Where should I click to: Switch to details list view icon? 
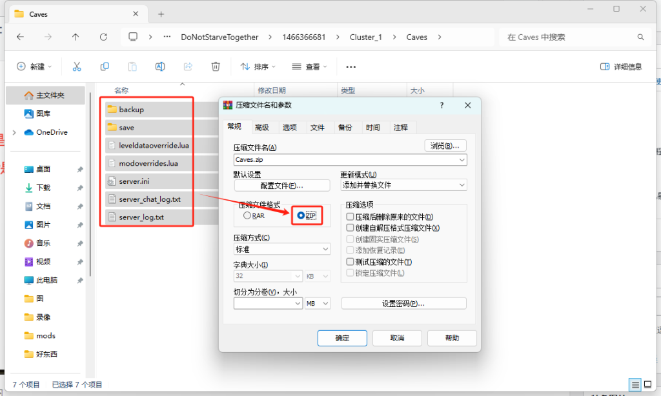[635, 384]
